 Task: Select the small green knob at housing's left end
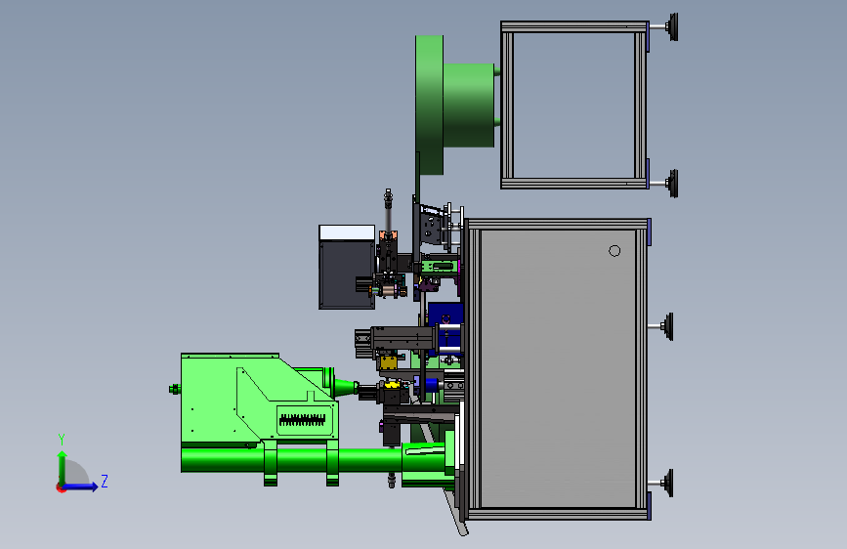[175, 389]
